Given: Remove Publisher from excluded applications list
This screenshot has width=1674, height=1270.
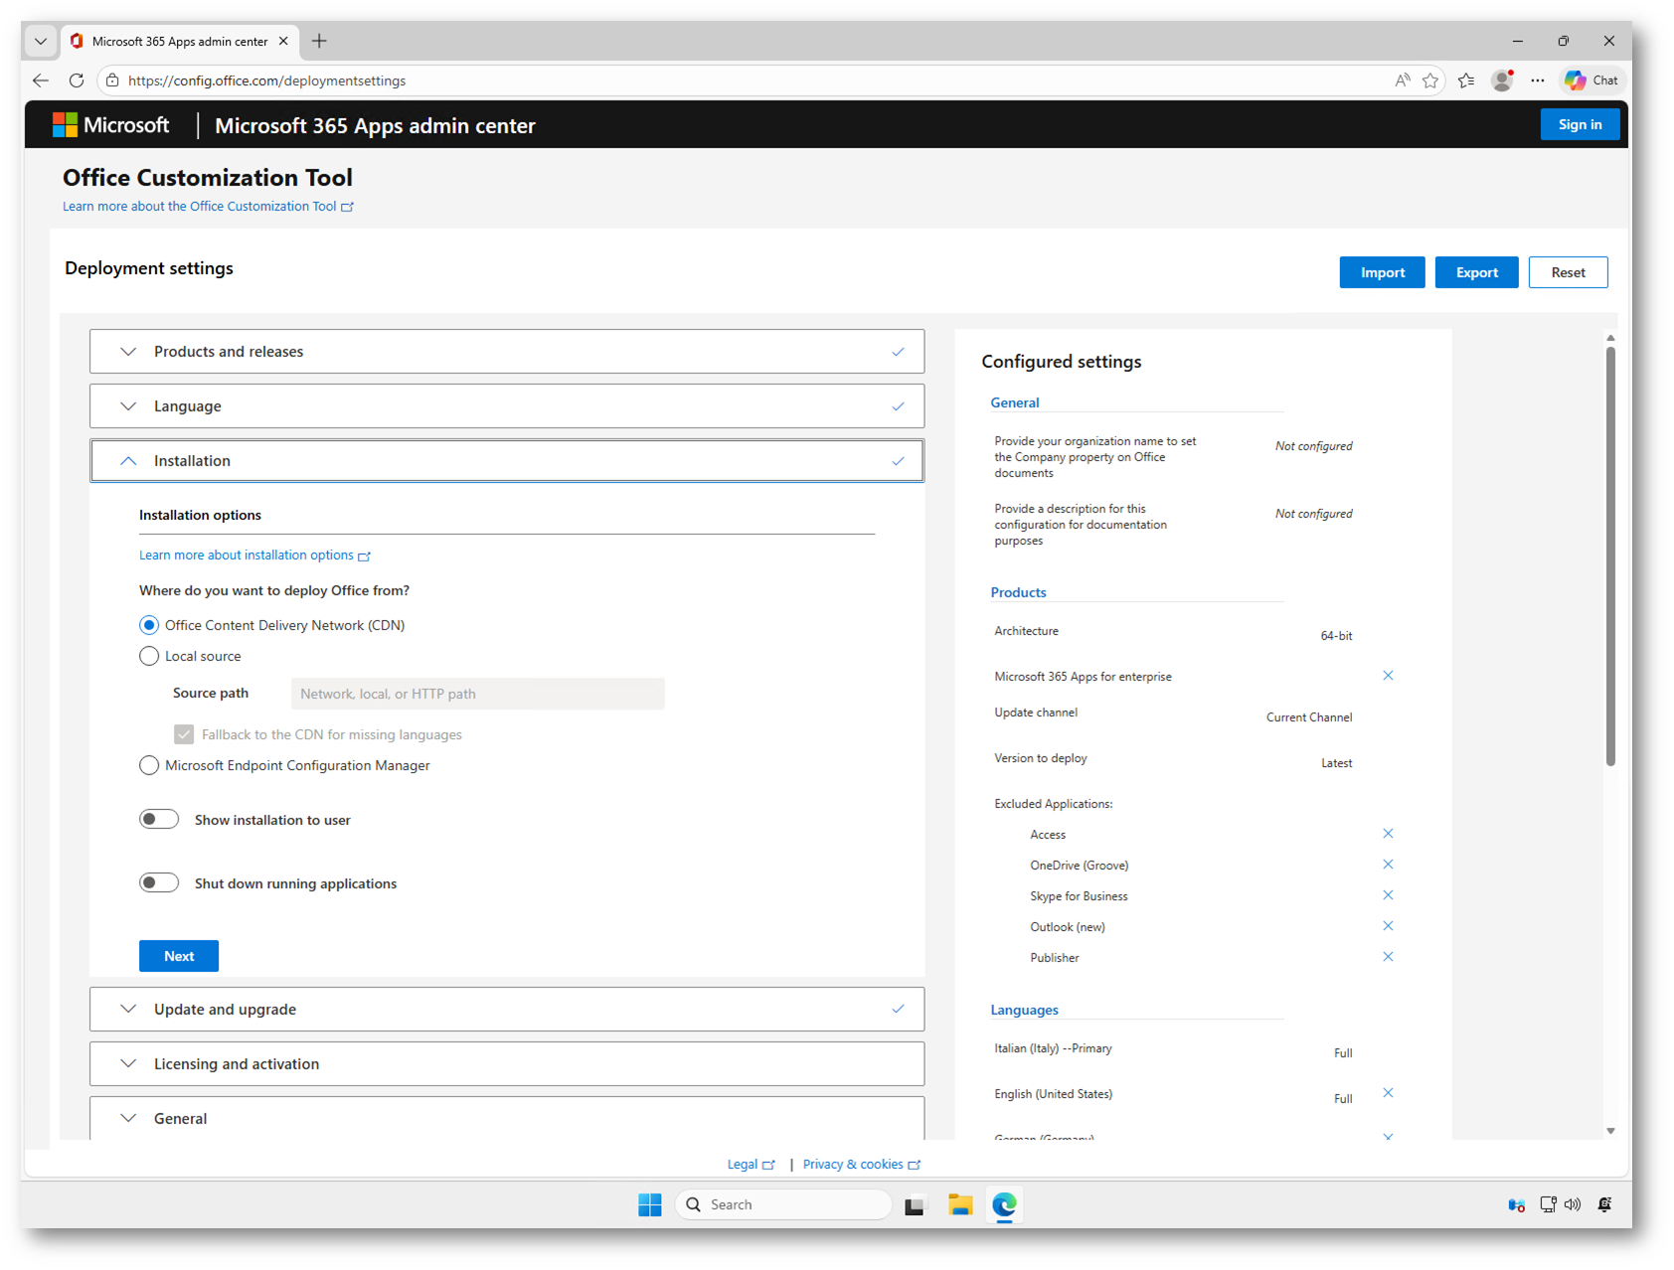Looking at the screenshot, I should click(x=1388, y=957).
